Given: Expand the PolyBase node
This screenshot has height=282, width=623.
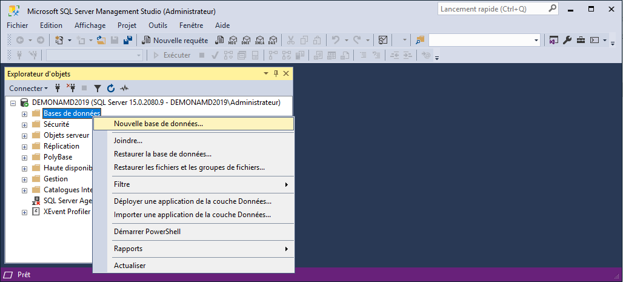Looking at the screenshot, I should point(24,158).
